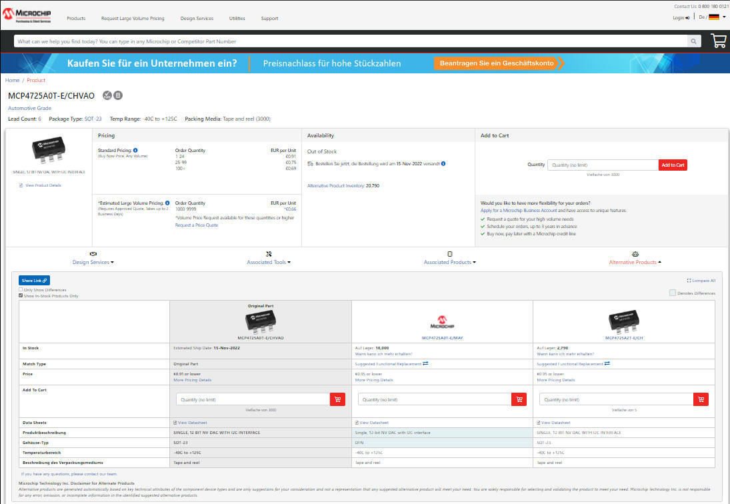Click Compare All link
The image size is (730, 504).
coord(701,281)
